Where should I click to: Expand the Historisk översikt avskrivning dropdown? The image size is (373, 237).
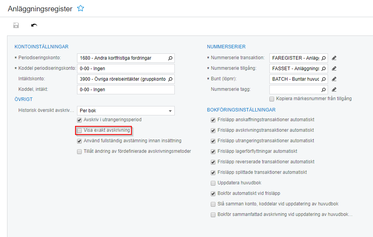170,111
